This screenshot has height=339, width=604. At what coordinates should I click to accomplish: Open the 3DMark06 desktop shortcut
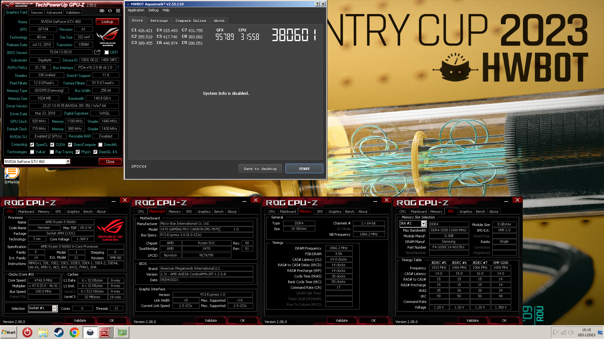click(12, 175)
